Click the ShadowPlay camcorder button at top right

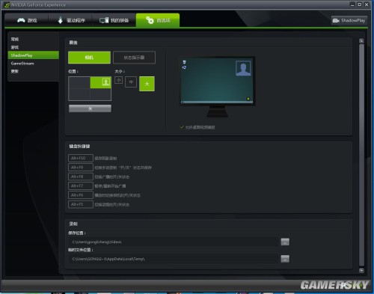pos(349,20)
